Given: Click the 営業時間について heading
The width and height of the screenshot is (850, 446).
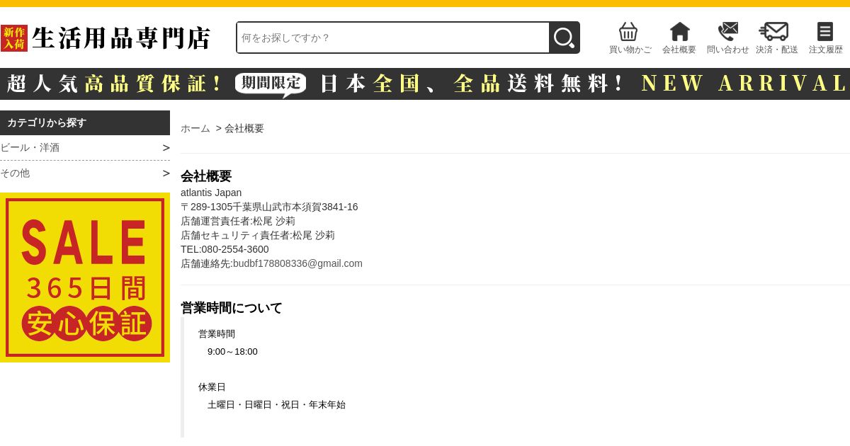Looking at the screenshot, I should pyautogui.click(x=232, y=308).
